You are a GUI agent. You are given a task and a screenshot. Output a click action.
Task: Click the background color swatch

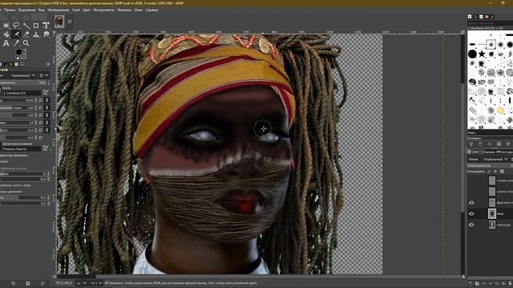pos(23,56)
